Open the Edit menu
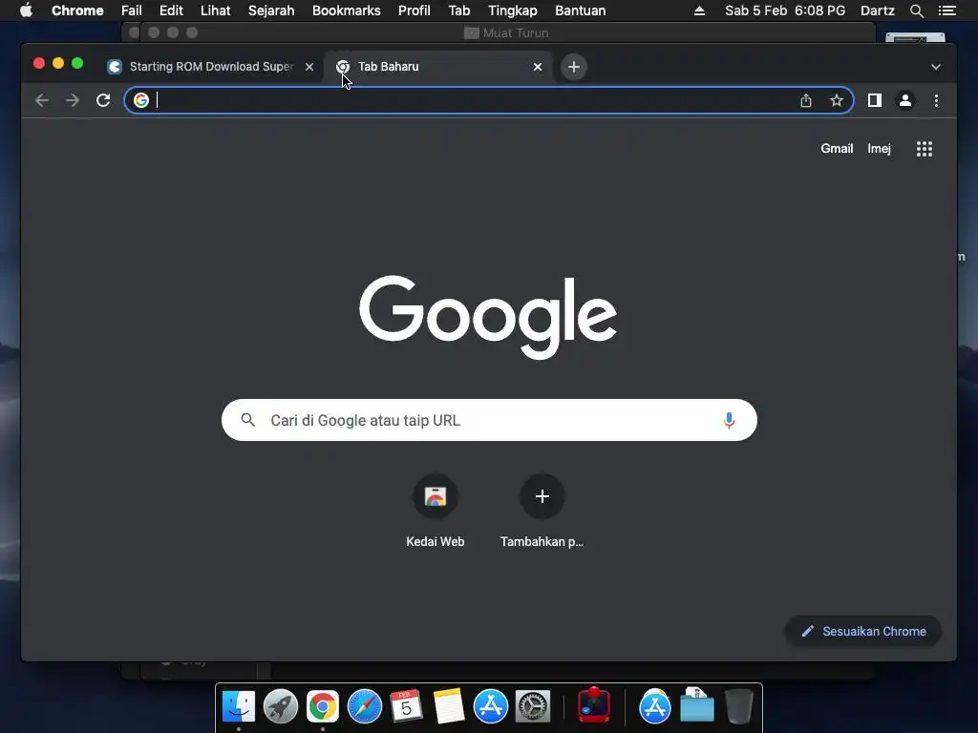This screenshot has width=978, height=733. coord(171,10)
